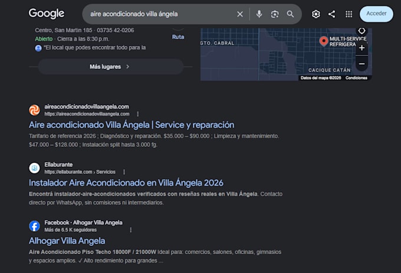Click 'Datos del mapa ©2026' attribution
Viewport: 401px width, 273px height.
pyautogui.click(x=321, y=78)
